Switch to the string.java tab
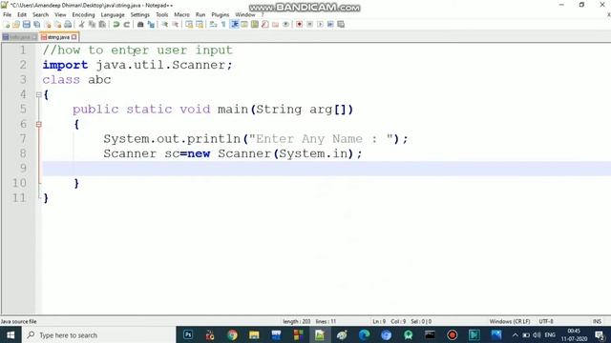 click(x=58, y=37)
